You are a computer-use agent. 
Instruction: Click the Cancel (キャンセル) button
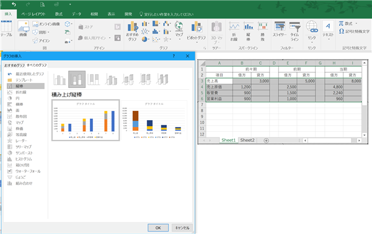click(x=182, y=228)
